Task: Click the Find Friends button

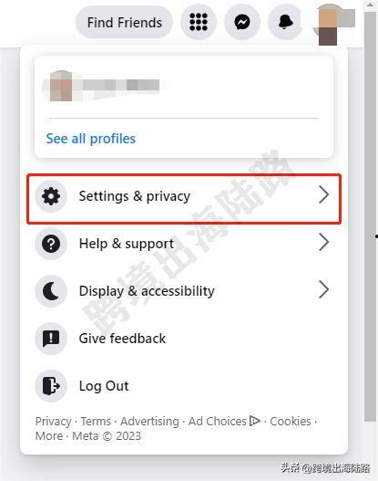Action: pos(124,23)
